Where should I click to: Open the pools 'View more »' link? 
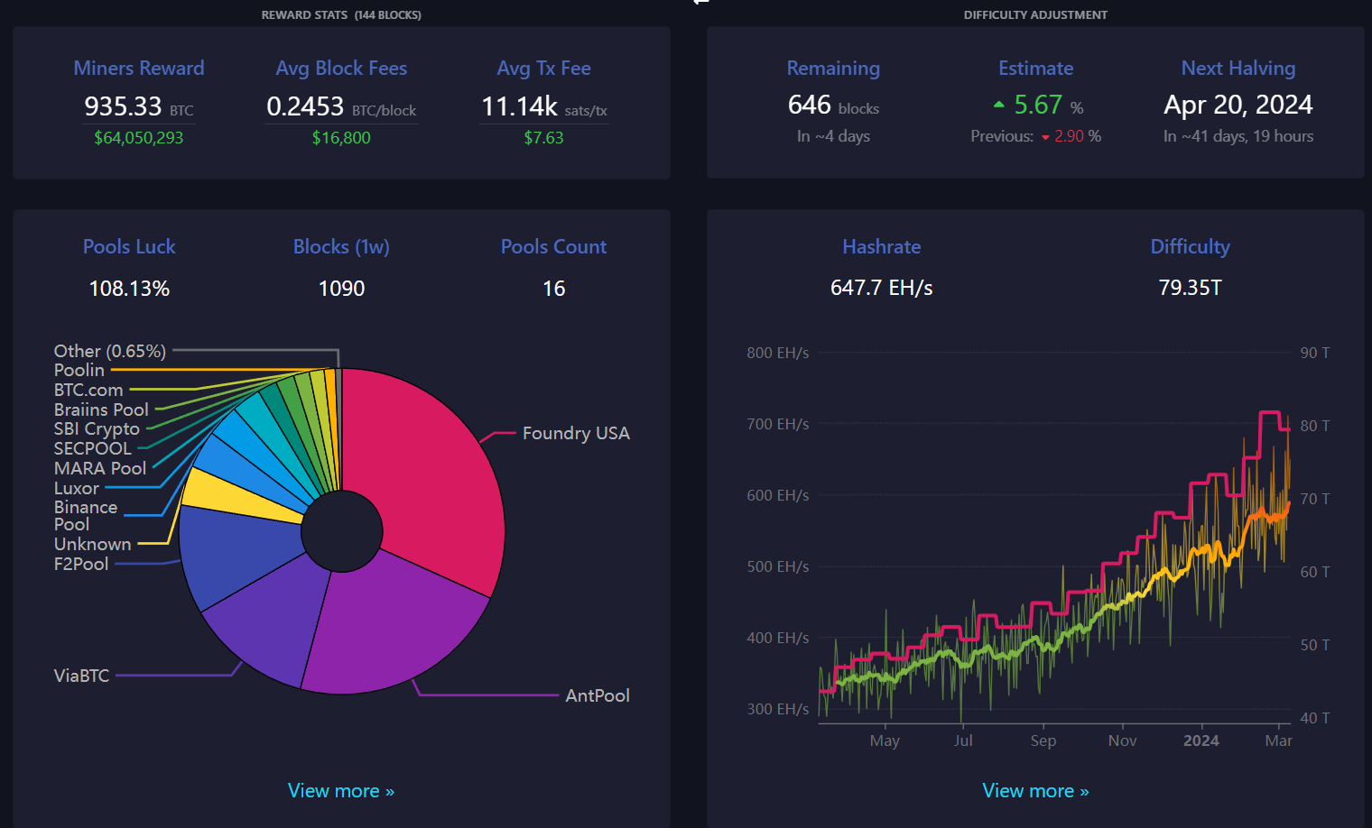coord(341,791)
